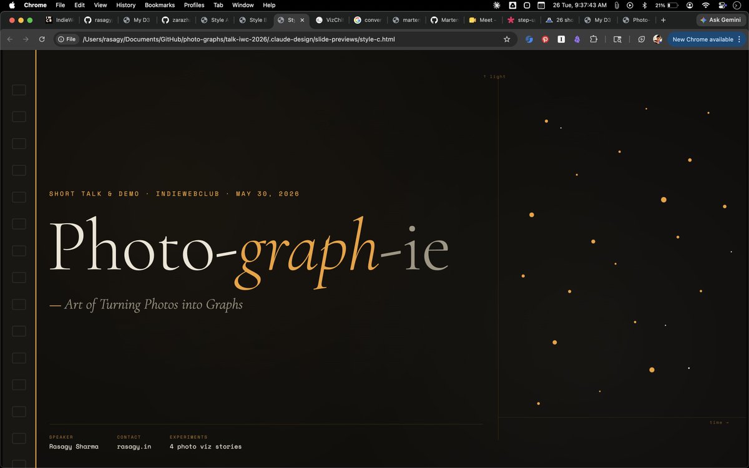Click the browser forward arrow
Screen dimensions: 749x468
click(26, 39)
